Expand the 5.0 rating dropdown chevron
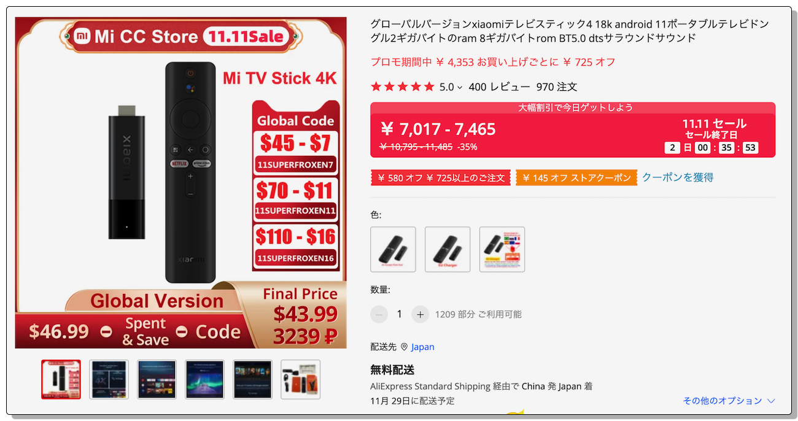The height and width of the screenshot is (421, 798). pyautogui.click(x=460, y=88)
